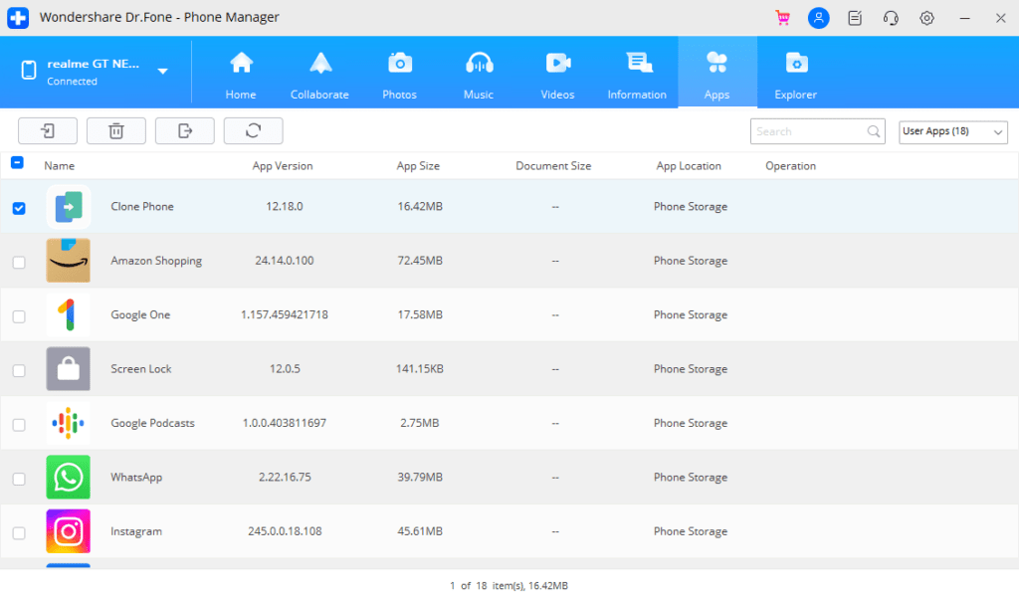Toggle the select-all header checkbox
Screen dimensions: 1019x601
[x=17, y=164]
